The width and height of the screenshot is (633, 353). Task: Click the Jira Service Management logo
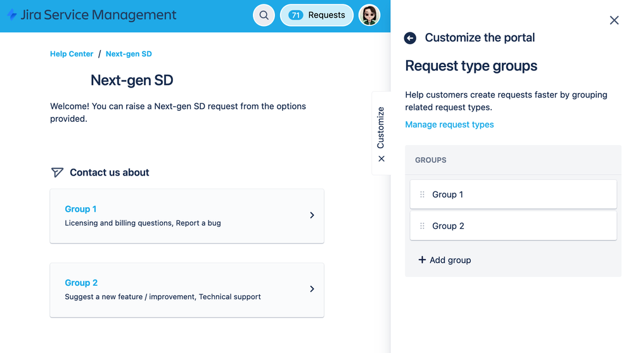[x=92, y=15]
